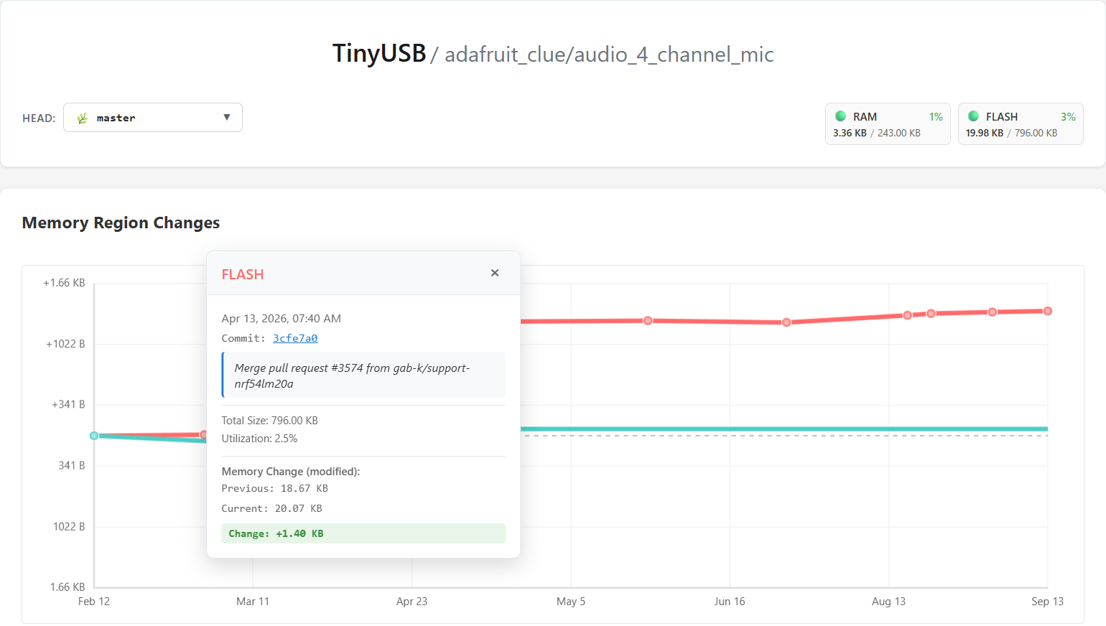Open the HEAD branch dropdown showing master

pyautogui.click(x=153, y=118)
